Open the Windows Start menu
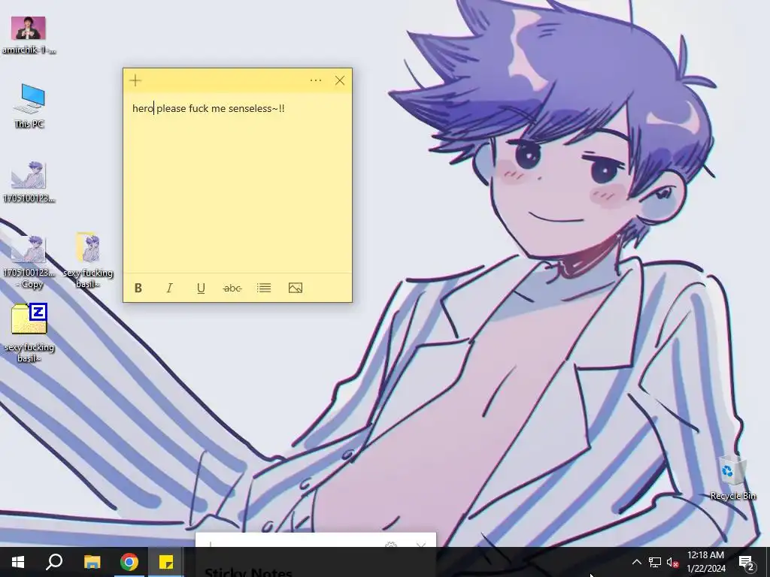Viewport: 770px width, 577px height. 18,562
